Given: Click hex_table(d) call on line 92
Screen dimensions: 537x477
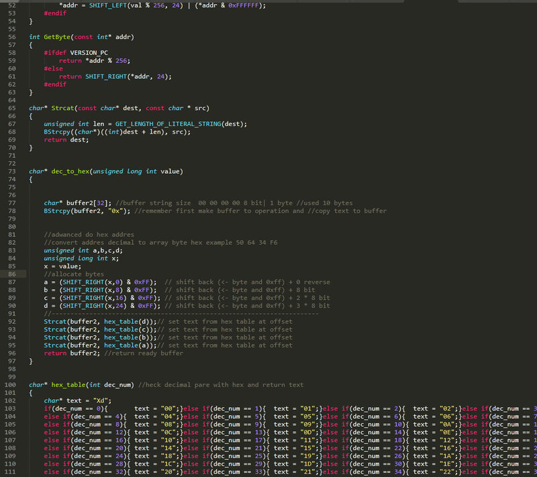Looking at the screenshot, I should pos(126,321).
